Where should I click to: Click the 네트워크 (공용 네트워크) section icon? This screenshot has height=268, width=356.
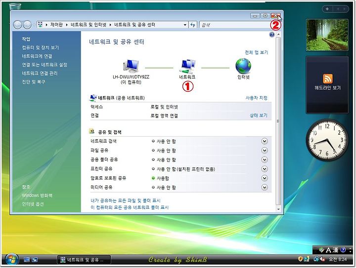[x=93, y=98]
